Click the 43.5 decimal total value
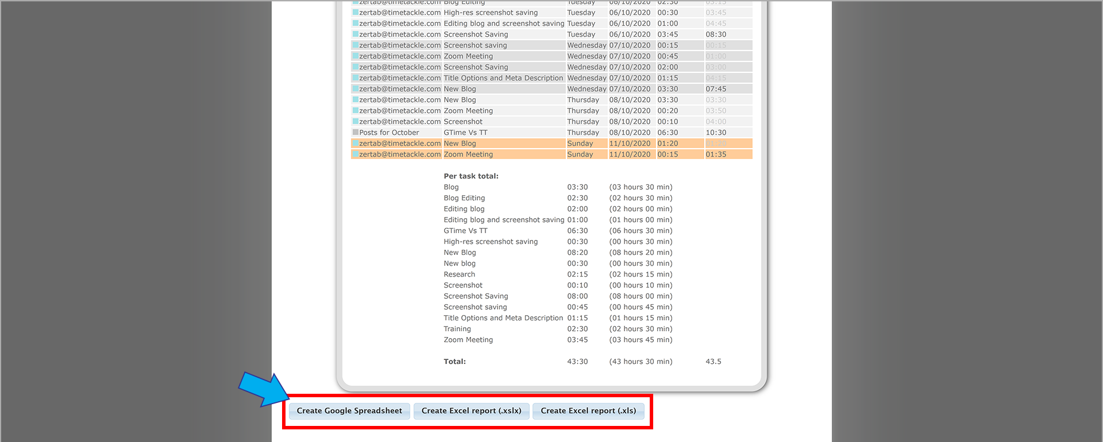This screenshot has height=442, width=1103. pyautogui.click(x=714, y=362)
